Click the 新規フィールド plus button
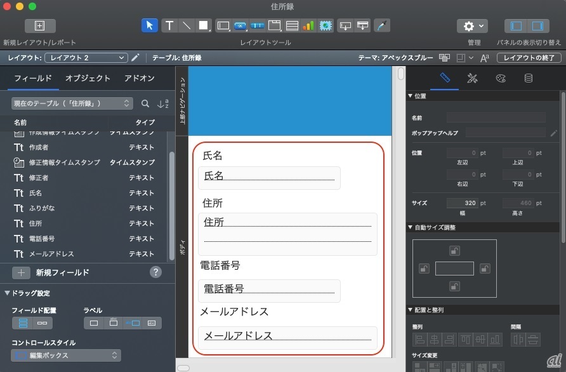 tap(21, 272)
